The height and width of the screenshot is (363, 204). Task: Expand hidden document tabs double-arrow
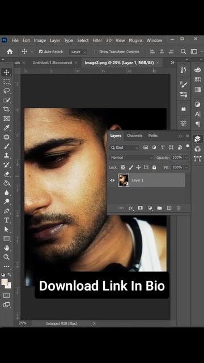(x=172, y=62)
